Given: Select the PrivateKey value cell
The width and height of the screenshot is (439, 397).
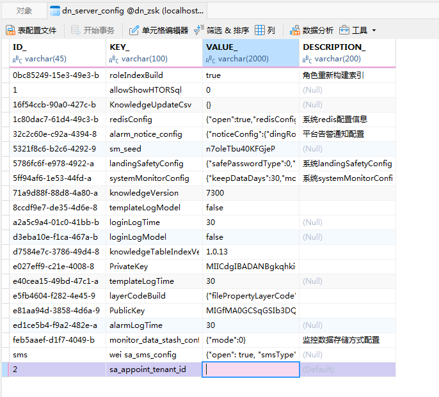Looking at the screenshot, I should coord(250,267).
